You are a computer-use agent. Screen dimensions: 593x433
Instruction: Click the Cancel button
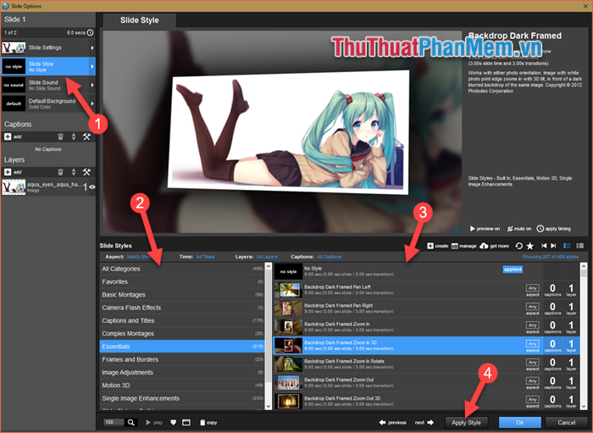566,423
